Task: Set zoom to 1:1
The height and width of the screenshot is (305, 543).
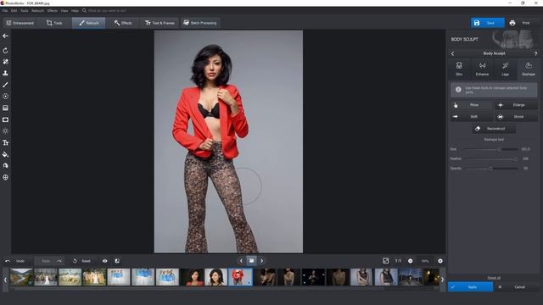Action: [398, 261]
